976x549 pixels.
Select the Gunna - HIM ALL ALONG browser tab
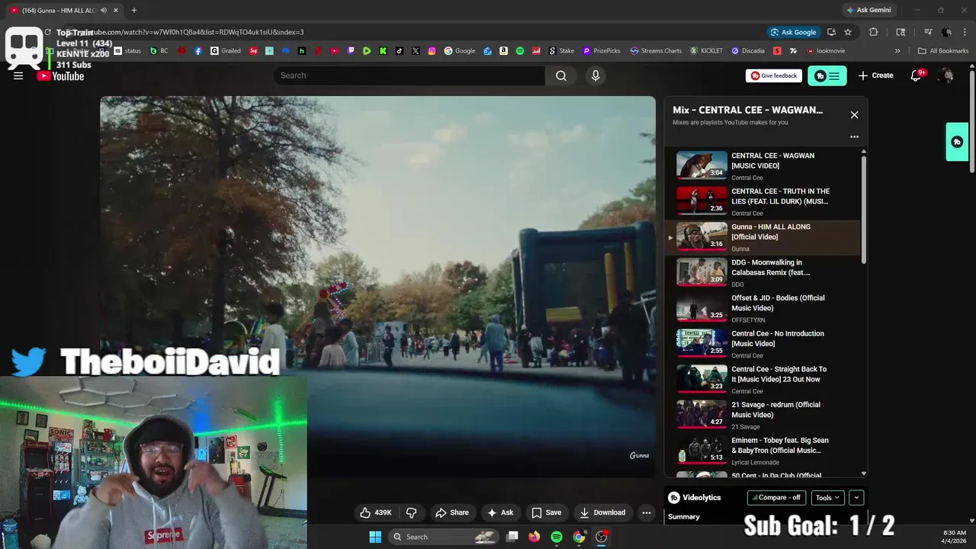tap(65, 10)
